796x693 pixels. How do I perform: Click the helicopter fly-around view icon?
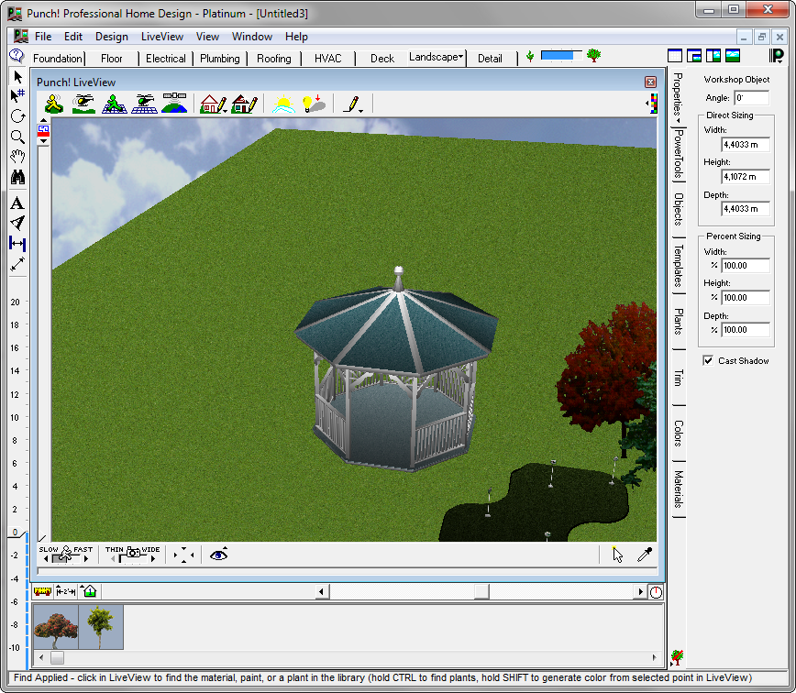[x=83, y=104]
